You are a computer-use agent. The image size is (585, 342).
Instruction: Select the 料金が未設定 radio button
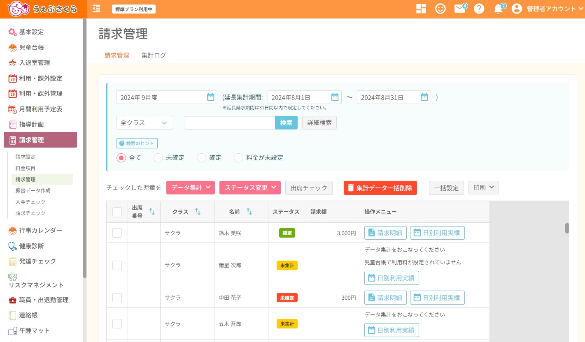[x=238, y=158]
